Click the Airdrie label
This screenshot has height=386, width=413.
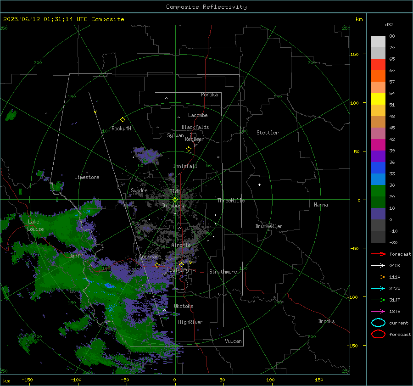point(181,245)
